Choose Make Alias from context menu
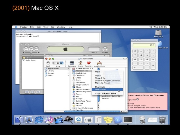Image resolution: width=180 pixels, height=135 pixels. tap(107, 89)
